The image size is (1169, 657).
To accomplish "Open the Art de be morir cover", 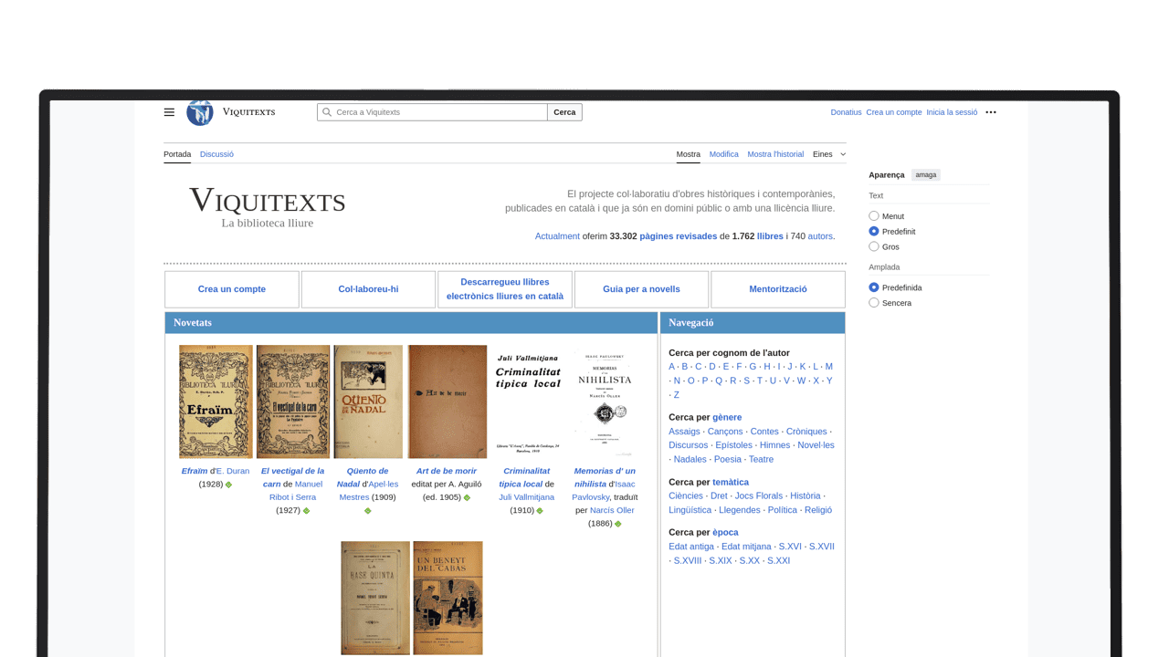I will pyautogui.click(x=448, y=401).
